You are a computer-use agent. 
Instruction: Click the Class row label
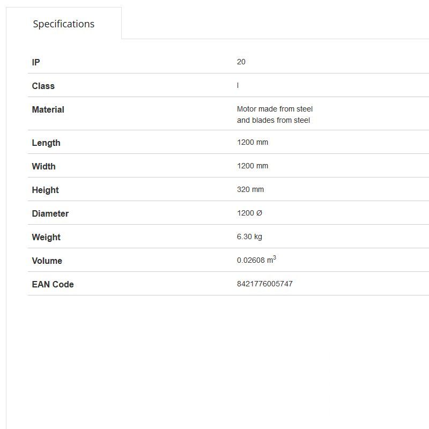[43, 86]
